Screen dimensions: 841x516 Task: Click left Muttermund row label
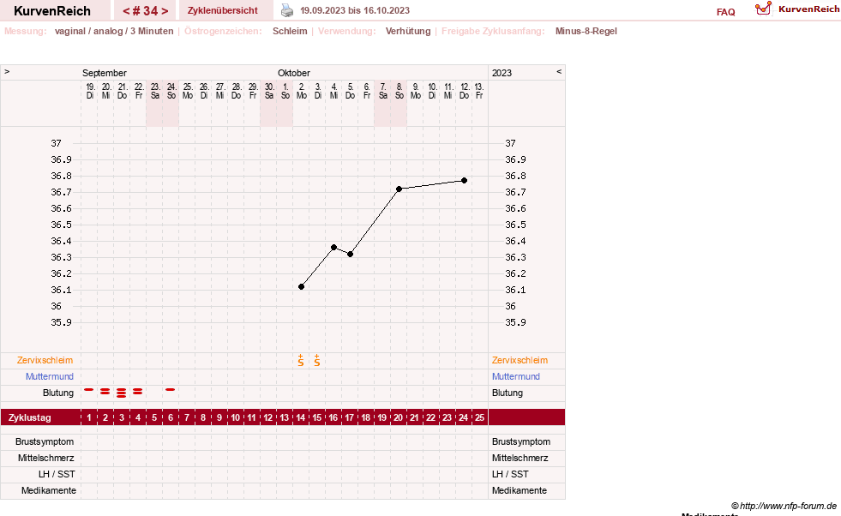tap(50, 376)
